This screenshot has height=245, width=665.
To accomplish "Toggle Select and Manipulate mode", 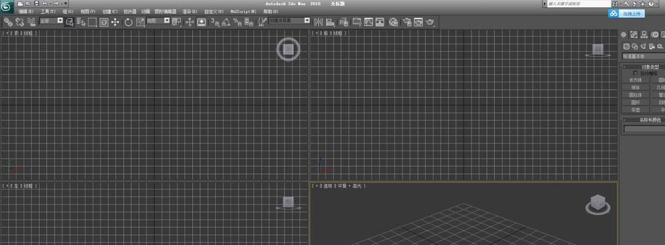I will pos(190,22).
